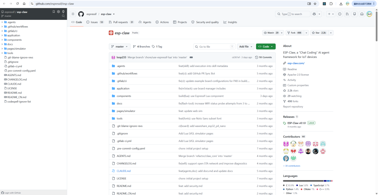378x195 pixels.
Task: Switch to the Pull requests tab
Action: [x=121, y=22]
